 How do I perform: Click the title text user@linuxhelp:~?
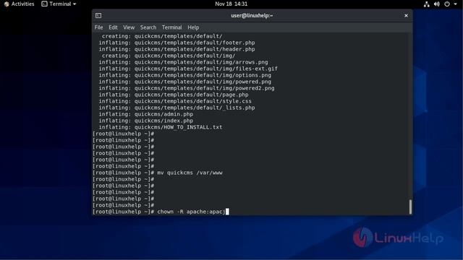(252, 16)
